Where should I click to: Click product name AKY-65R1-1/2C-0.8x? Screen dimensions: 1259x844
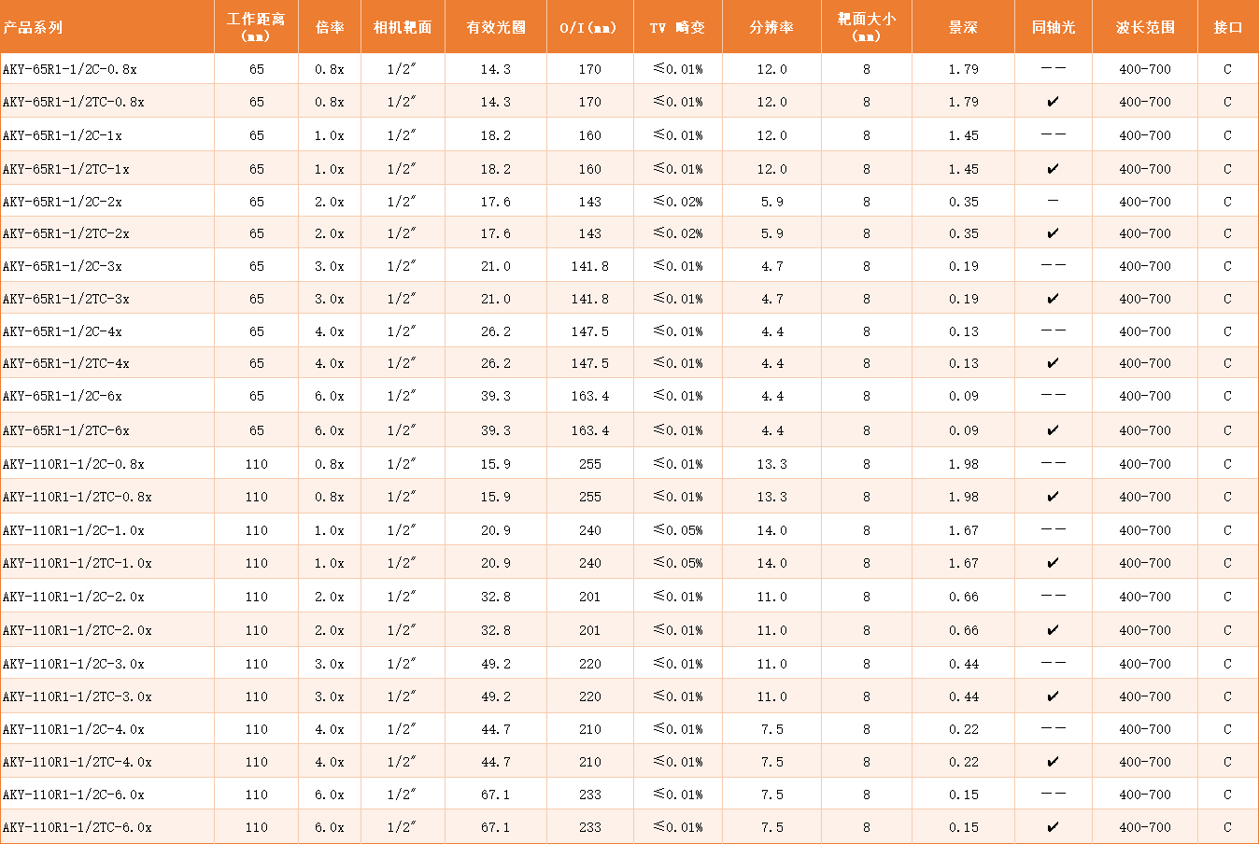click(70, 69)
